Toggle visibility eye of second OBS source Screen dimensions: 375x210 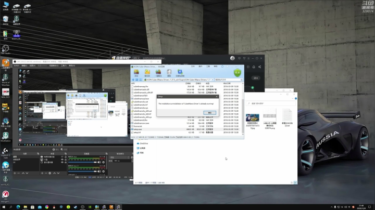pos(62,160)
